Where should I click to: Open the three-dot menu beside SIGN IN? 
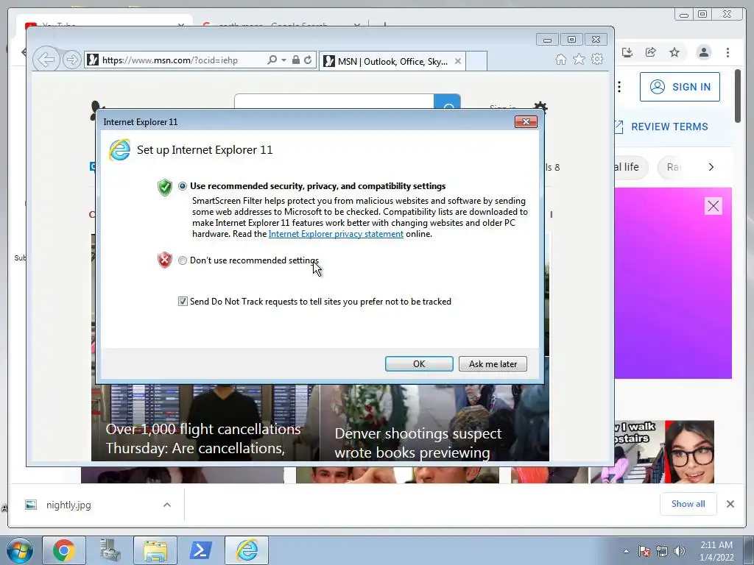click(619, 87)
